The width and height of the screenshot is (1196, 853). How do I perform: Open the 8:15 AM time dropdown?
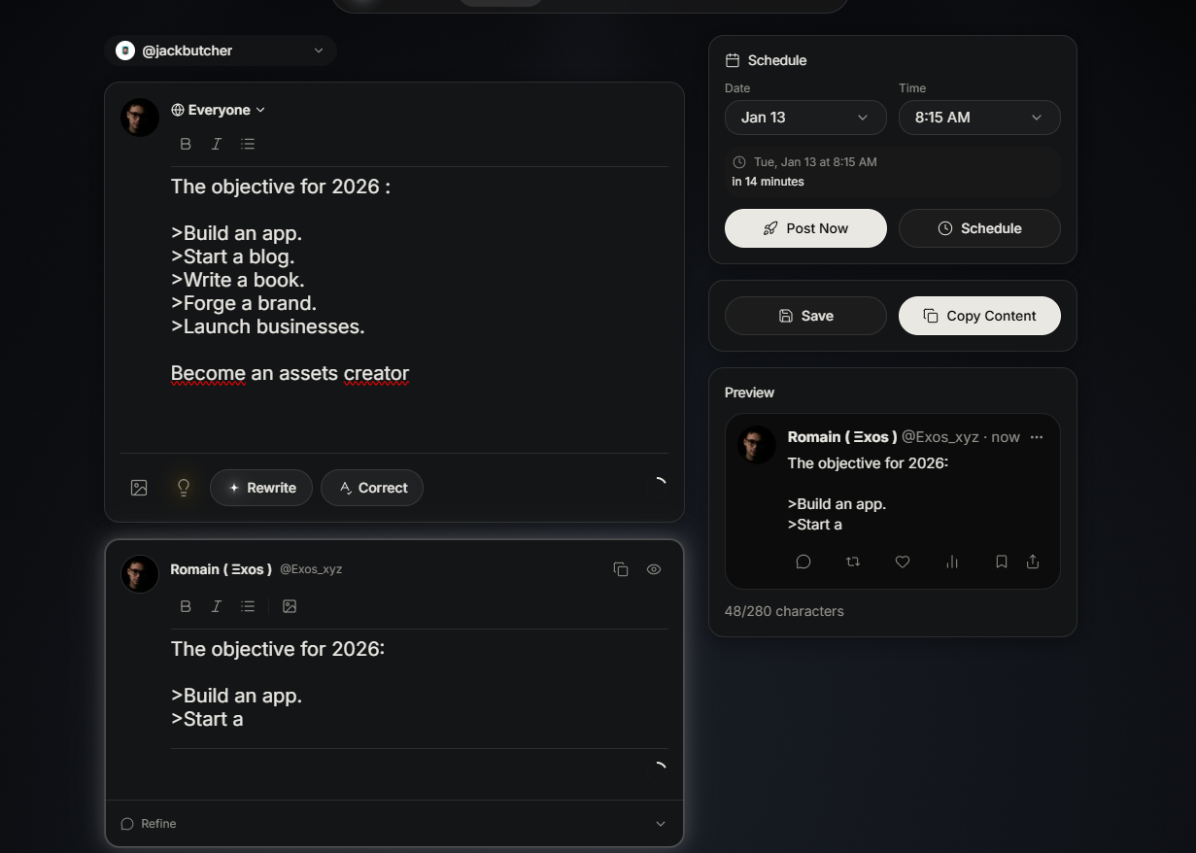click(x=978, y=117)
